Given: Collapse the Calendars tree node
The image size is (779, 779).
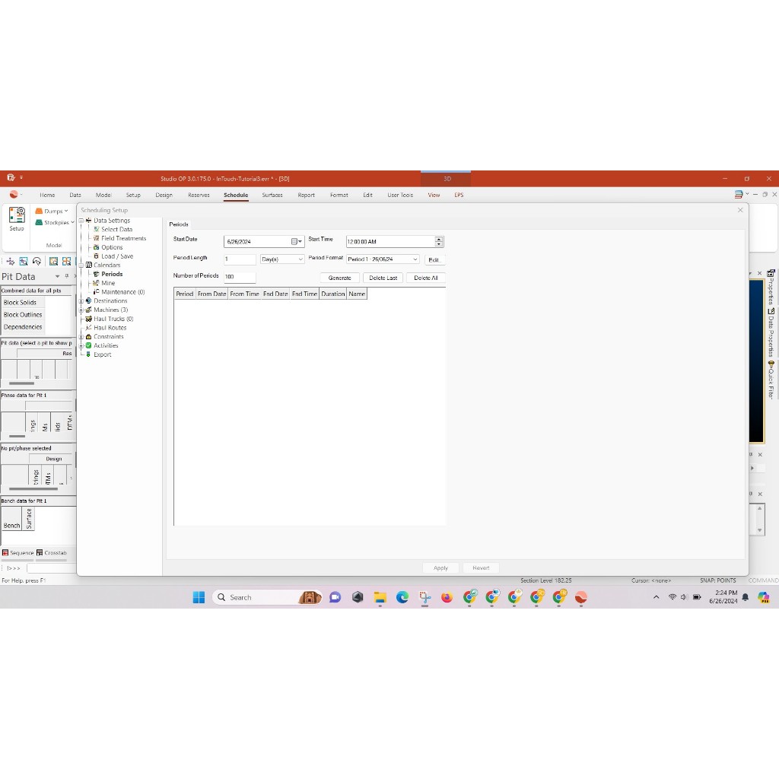Looking at the screenshot, I should point(81,265).
